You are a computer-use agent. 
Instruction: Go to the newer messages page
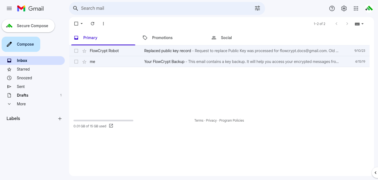pos(336,24)
